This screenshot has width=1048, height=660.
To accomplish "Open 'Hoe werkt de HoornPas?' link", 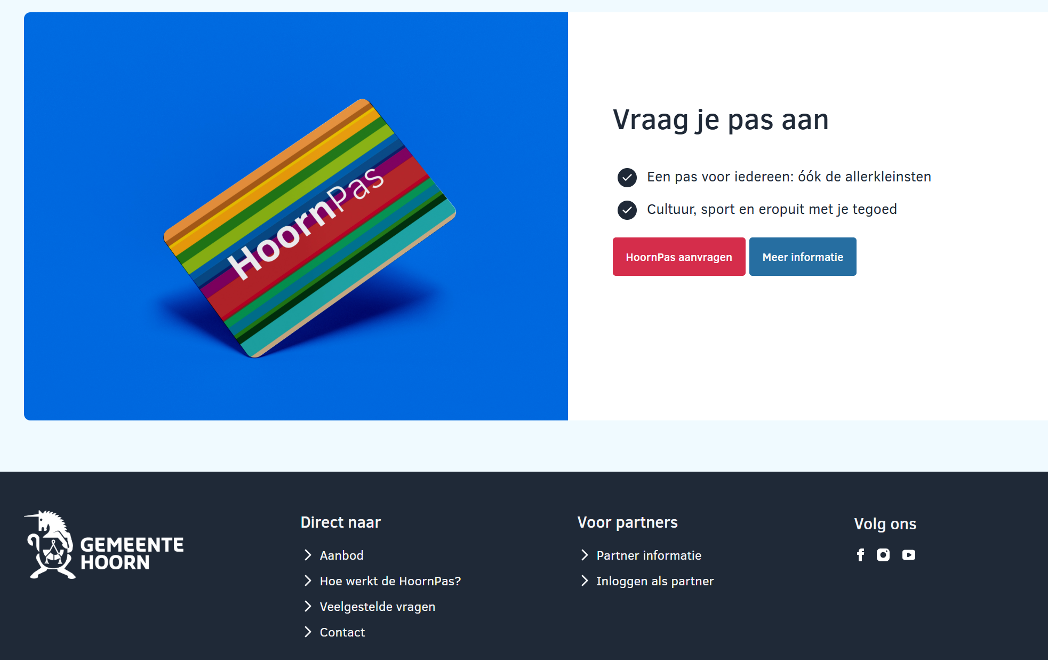I will 390,581.
